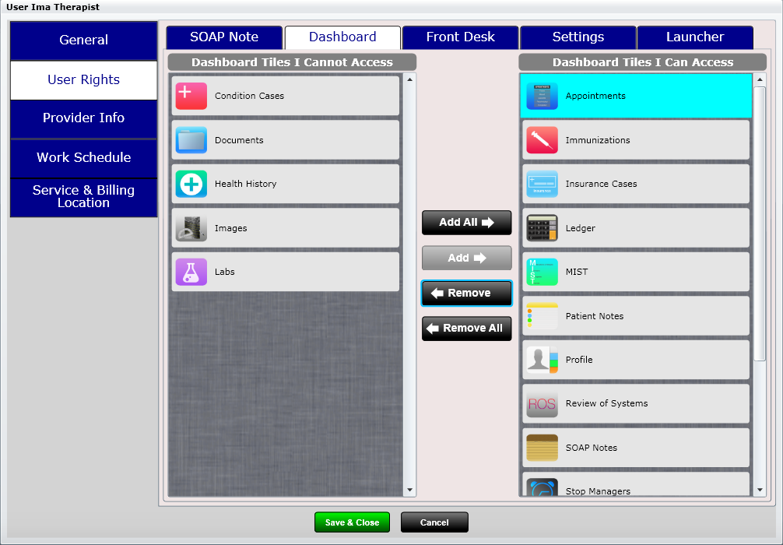Click the Profile person icon
Viewport: 783px width, 545px height.
(x=542, y=359)
